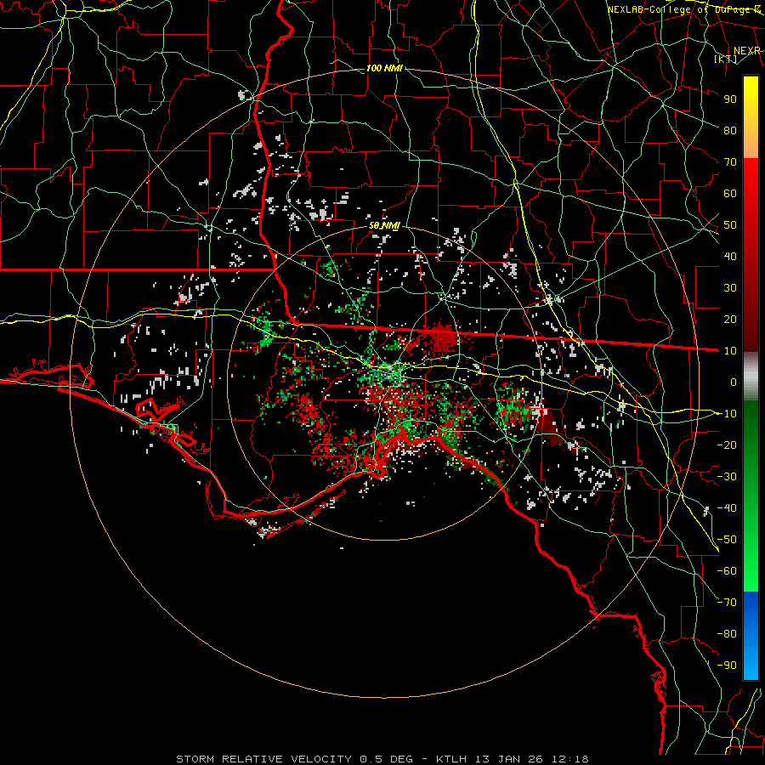The image size is (765, 765).
Task: Click the 0 knot scale label
Action: 734,382
